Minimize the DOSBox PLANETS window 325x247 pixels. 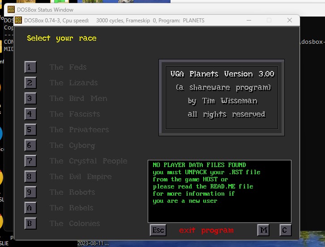pos(249,20)
